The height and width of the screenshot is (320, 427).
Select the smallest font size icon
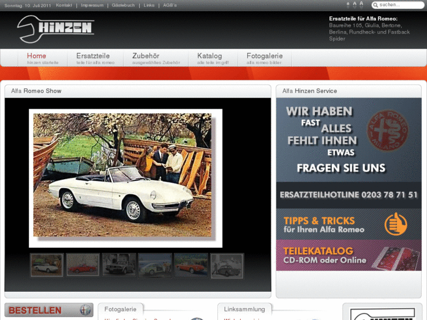pyautogui.click(x=348, y=5)
